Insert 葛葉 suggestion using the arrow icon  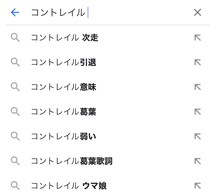click(x=197, y=112)
